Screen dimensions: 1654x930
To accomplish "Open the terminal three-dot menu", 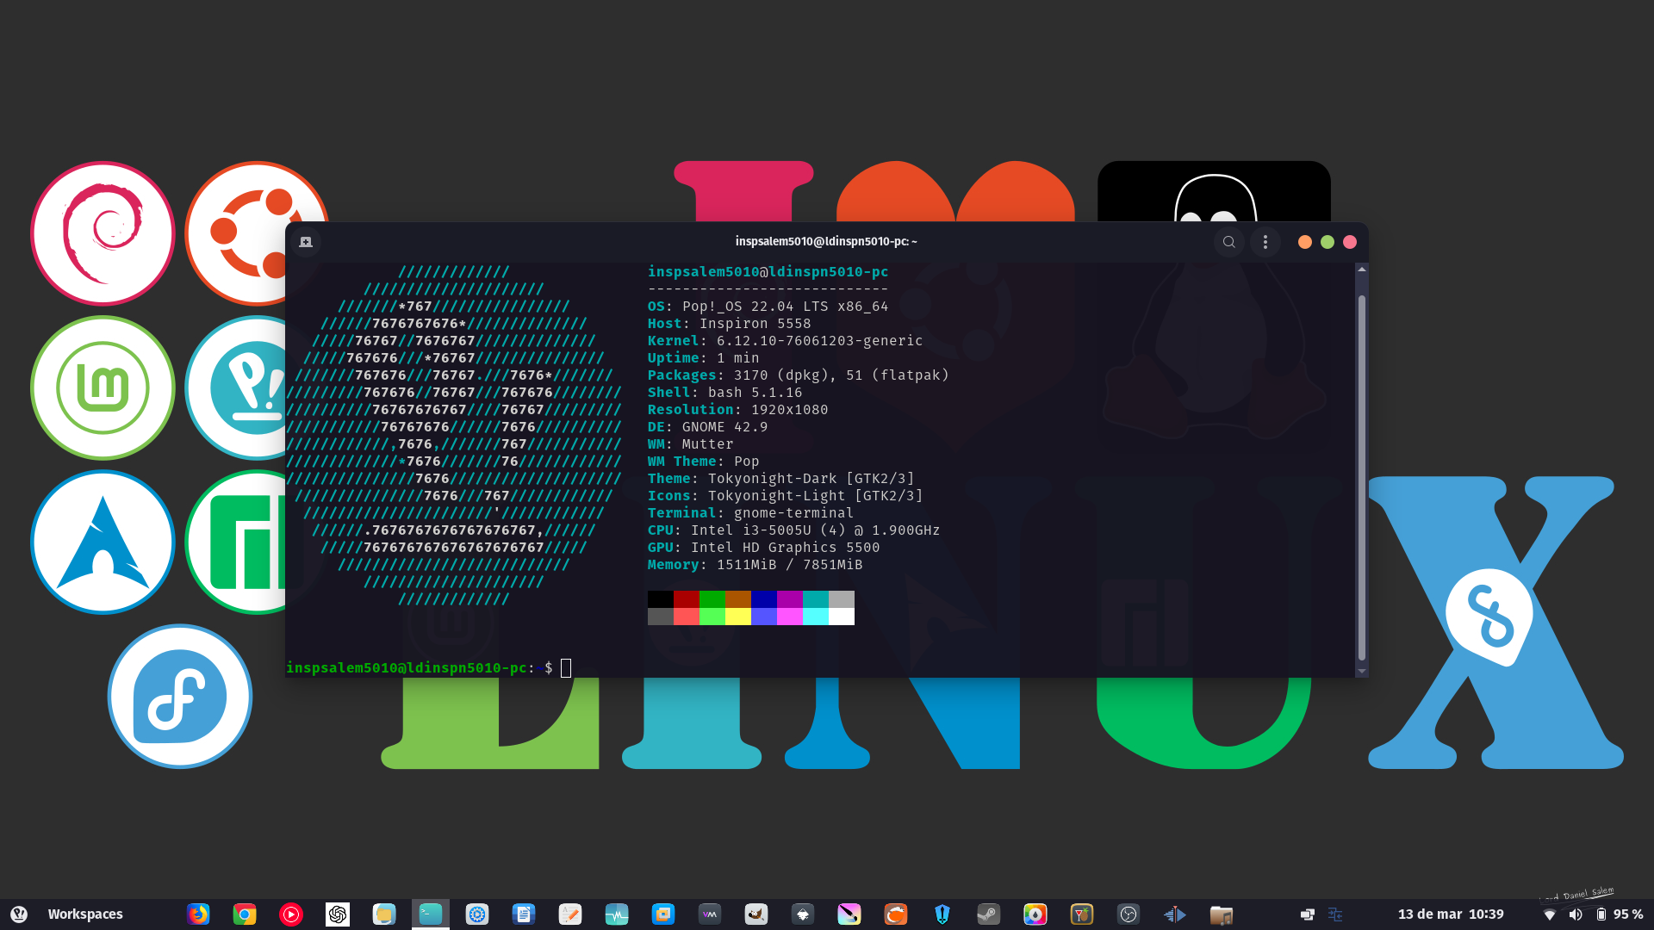I will 1265,242.
